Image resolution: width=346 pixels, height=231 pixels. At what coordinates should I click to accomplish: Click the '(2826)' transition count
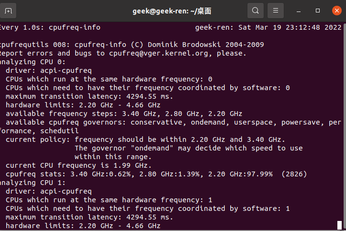click(x=294, y=174)
